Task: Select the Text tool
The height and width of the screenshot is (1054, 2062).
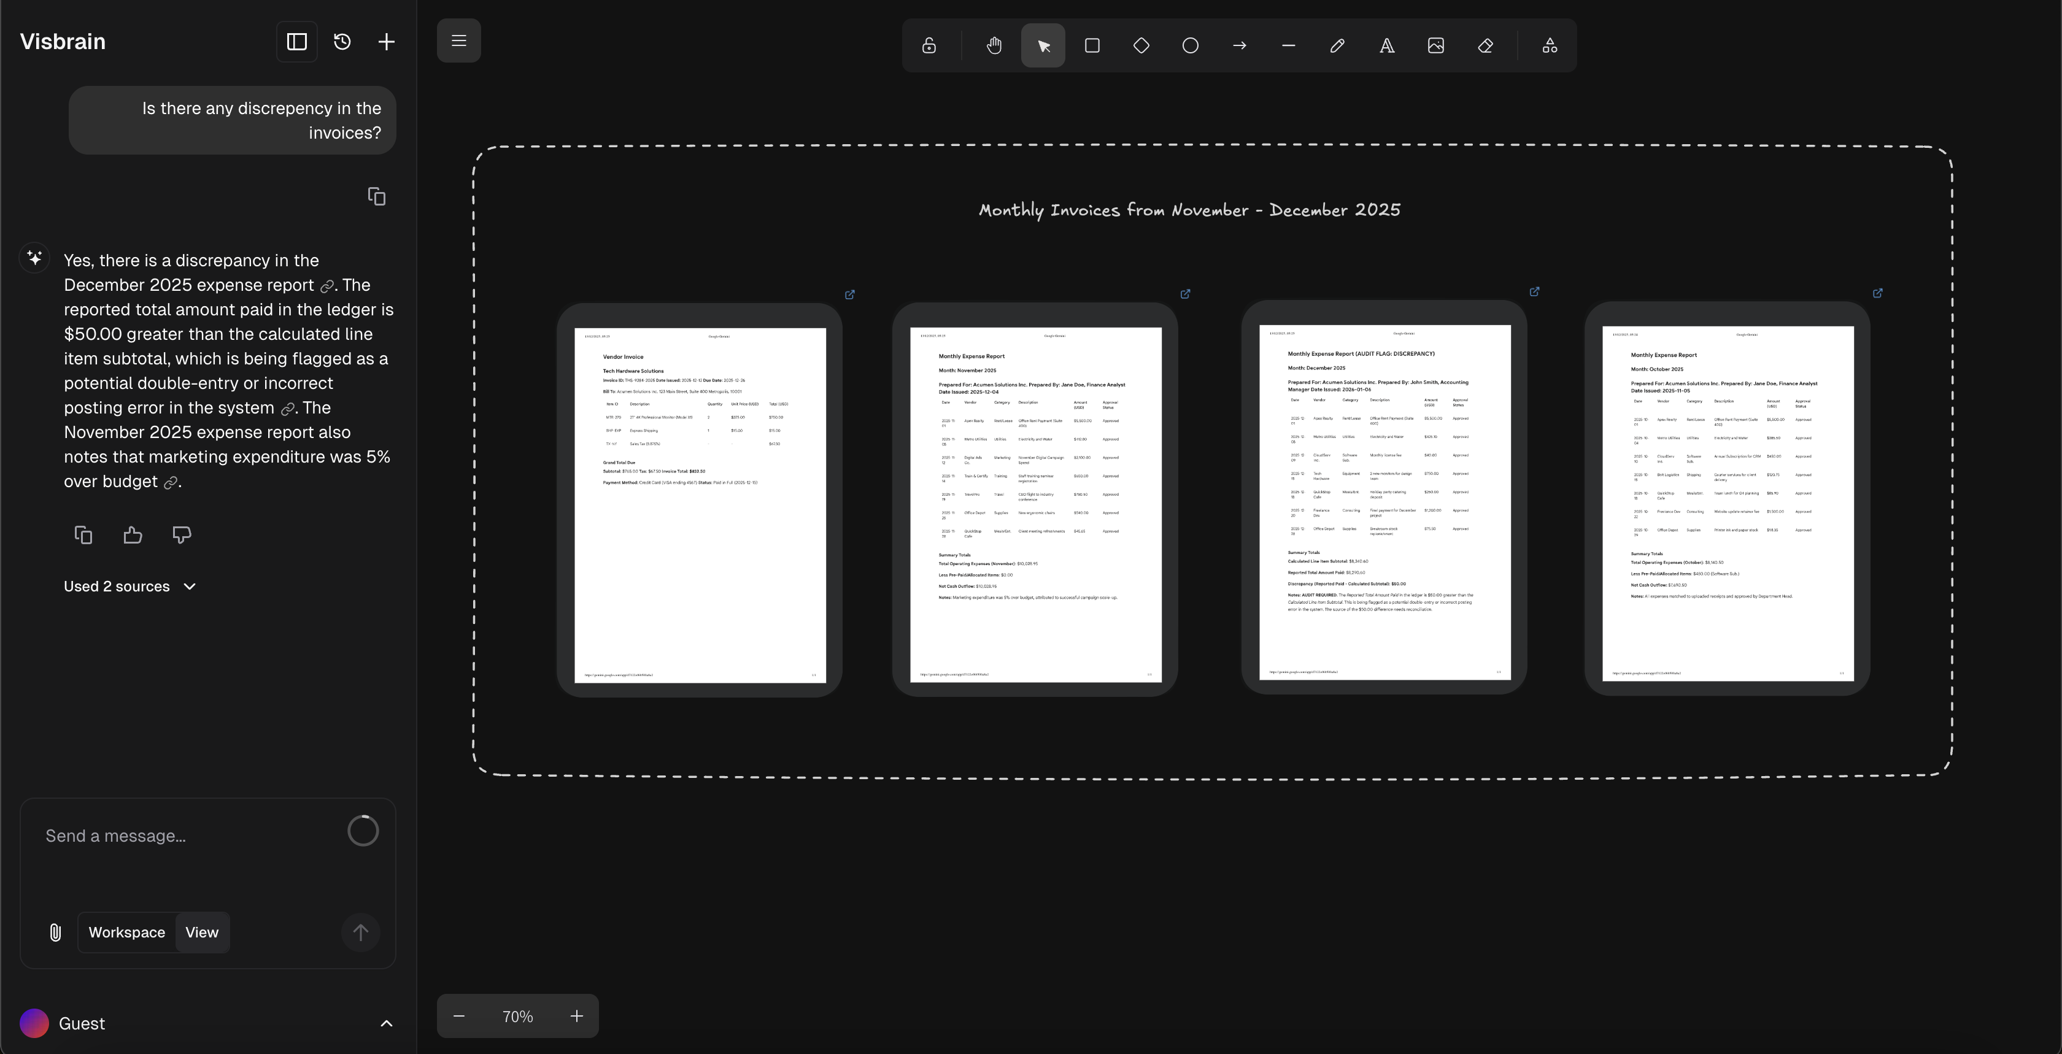Action: 1386,45
